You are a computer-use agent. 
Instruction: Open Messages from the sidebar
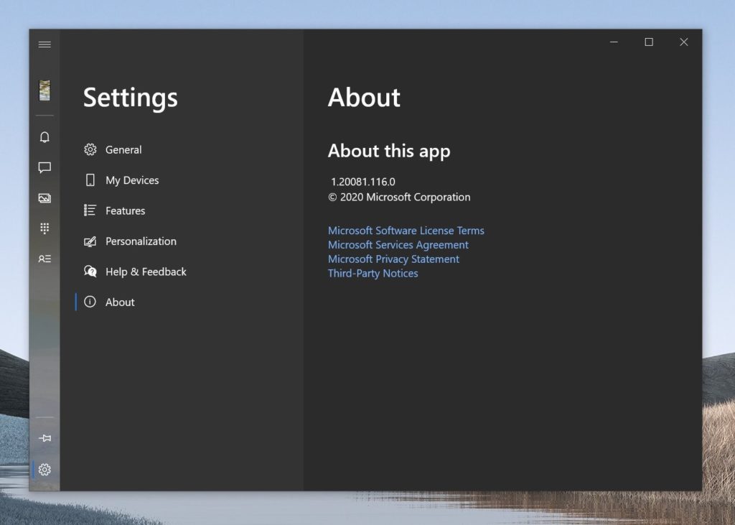45,167
